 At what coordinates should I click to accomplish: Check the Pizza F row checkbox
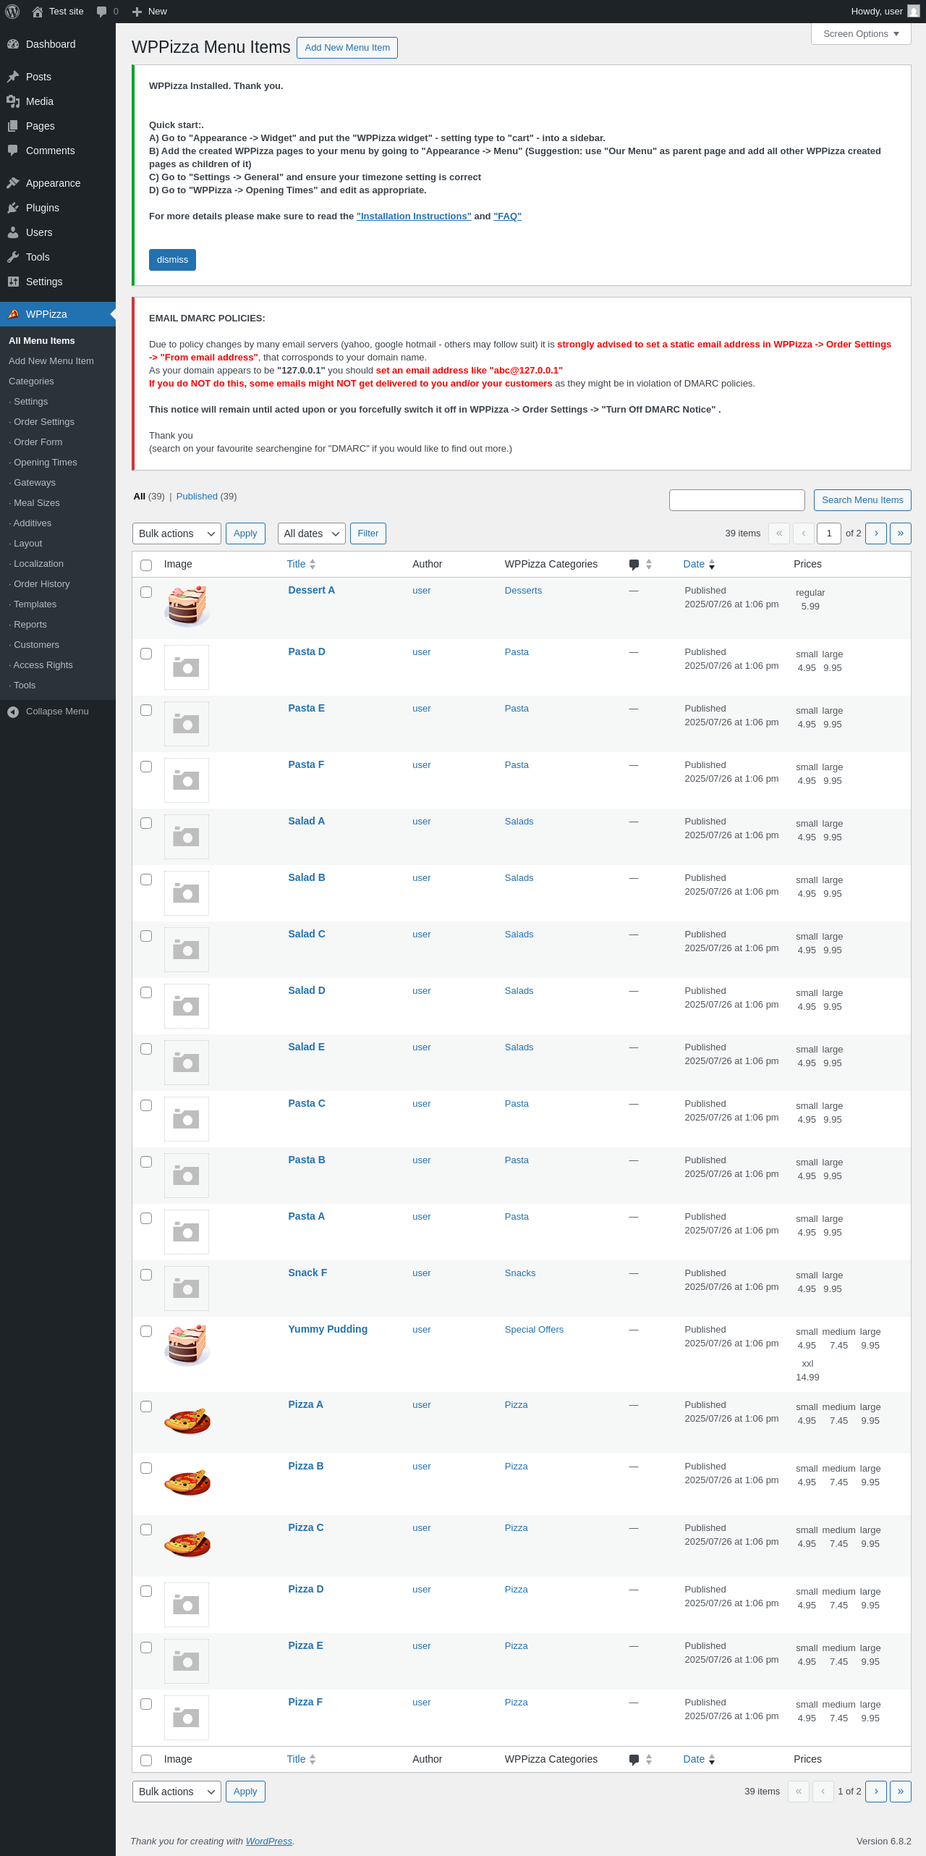coord(146,1704)
